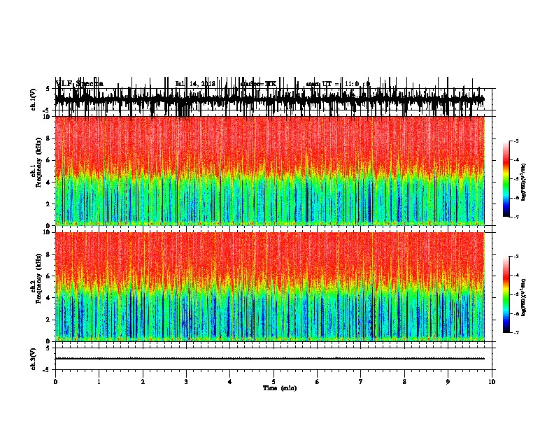Viewport: 554px width, 428px height.
Task: Click the ch.2 spectrogram color bar
Action: (x=506, y=294)
